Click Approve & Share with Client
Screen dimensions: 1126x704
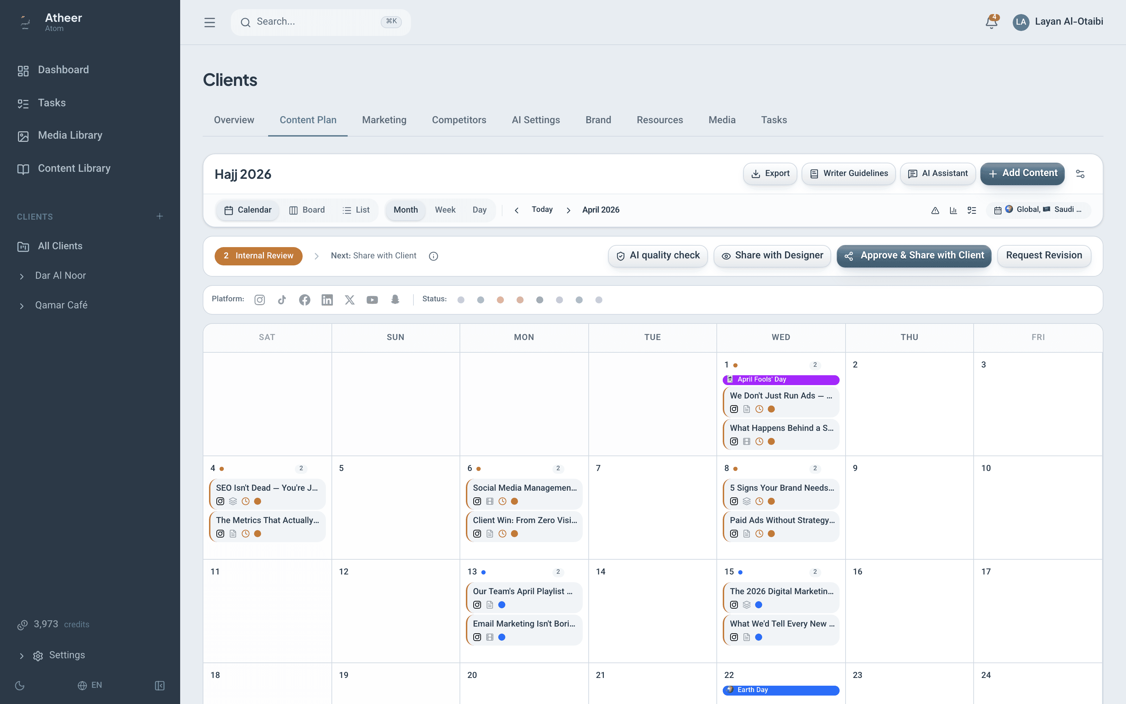coord(914,256)
